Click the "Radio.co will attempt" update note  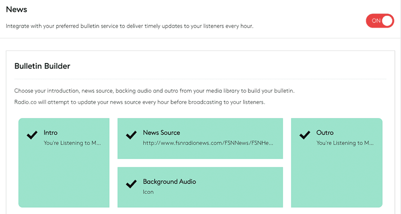pyautogui.click(x=139, y=102)
